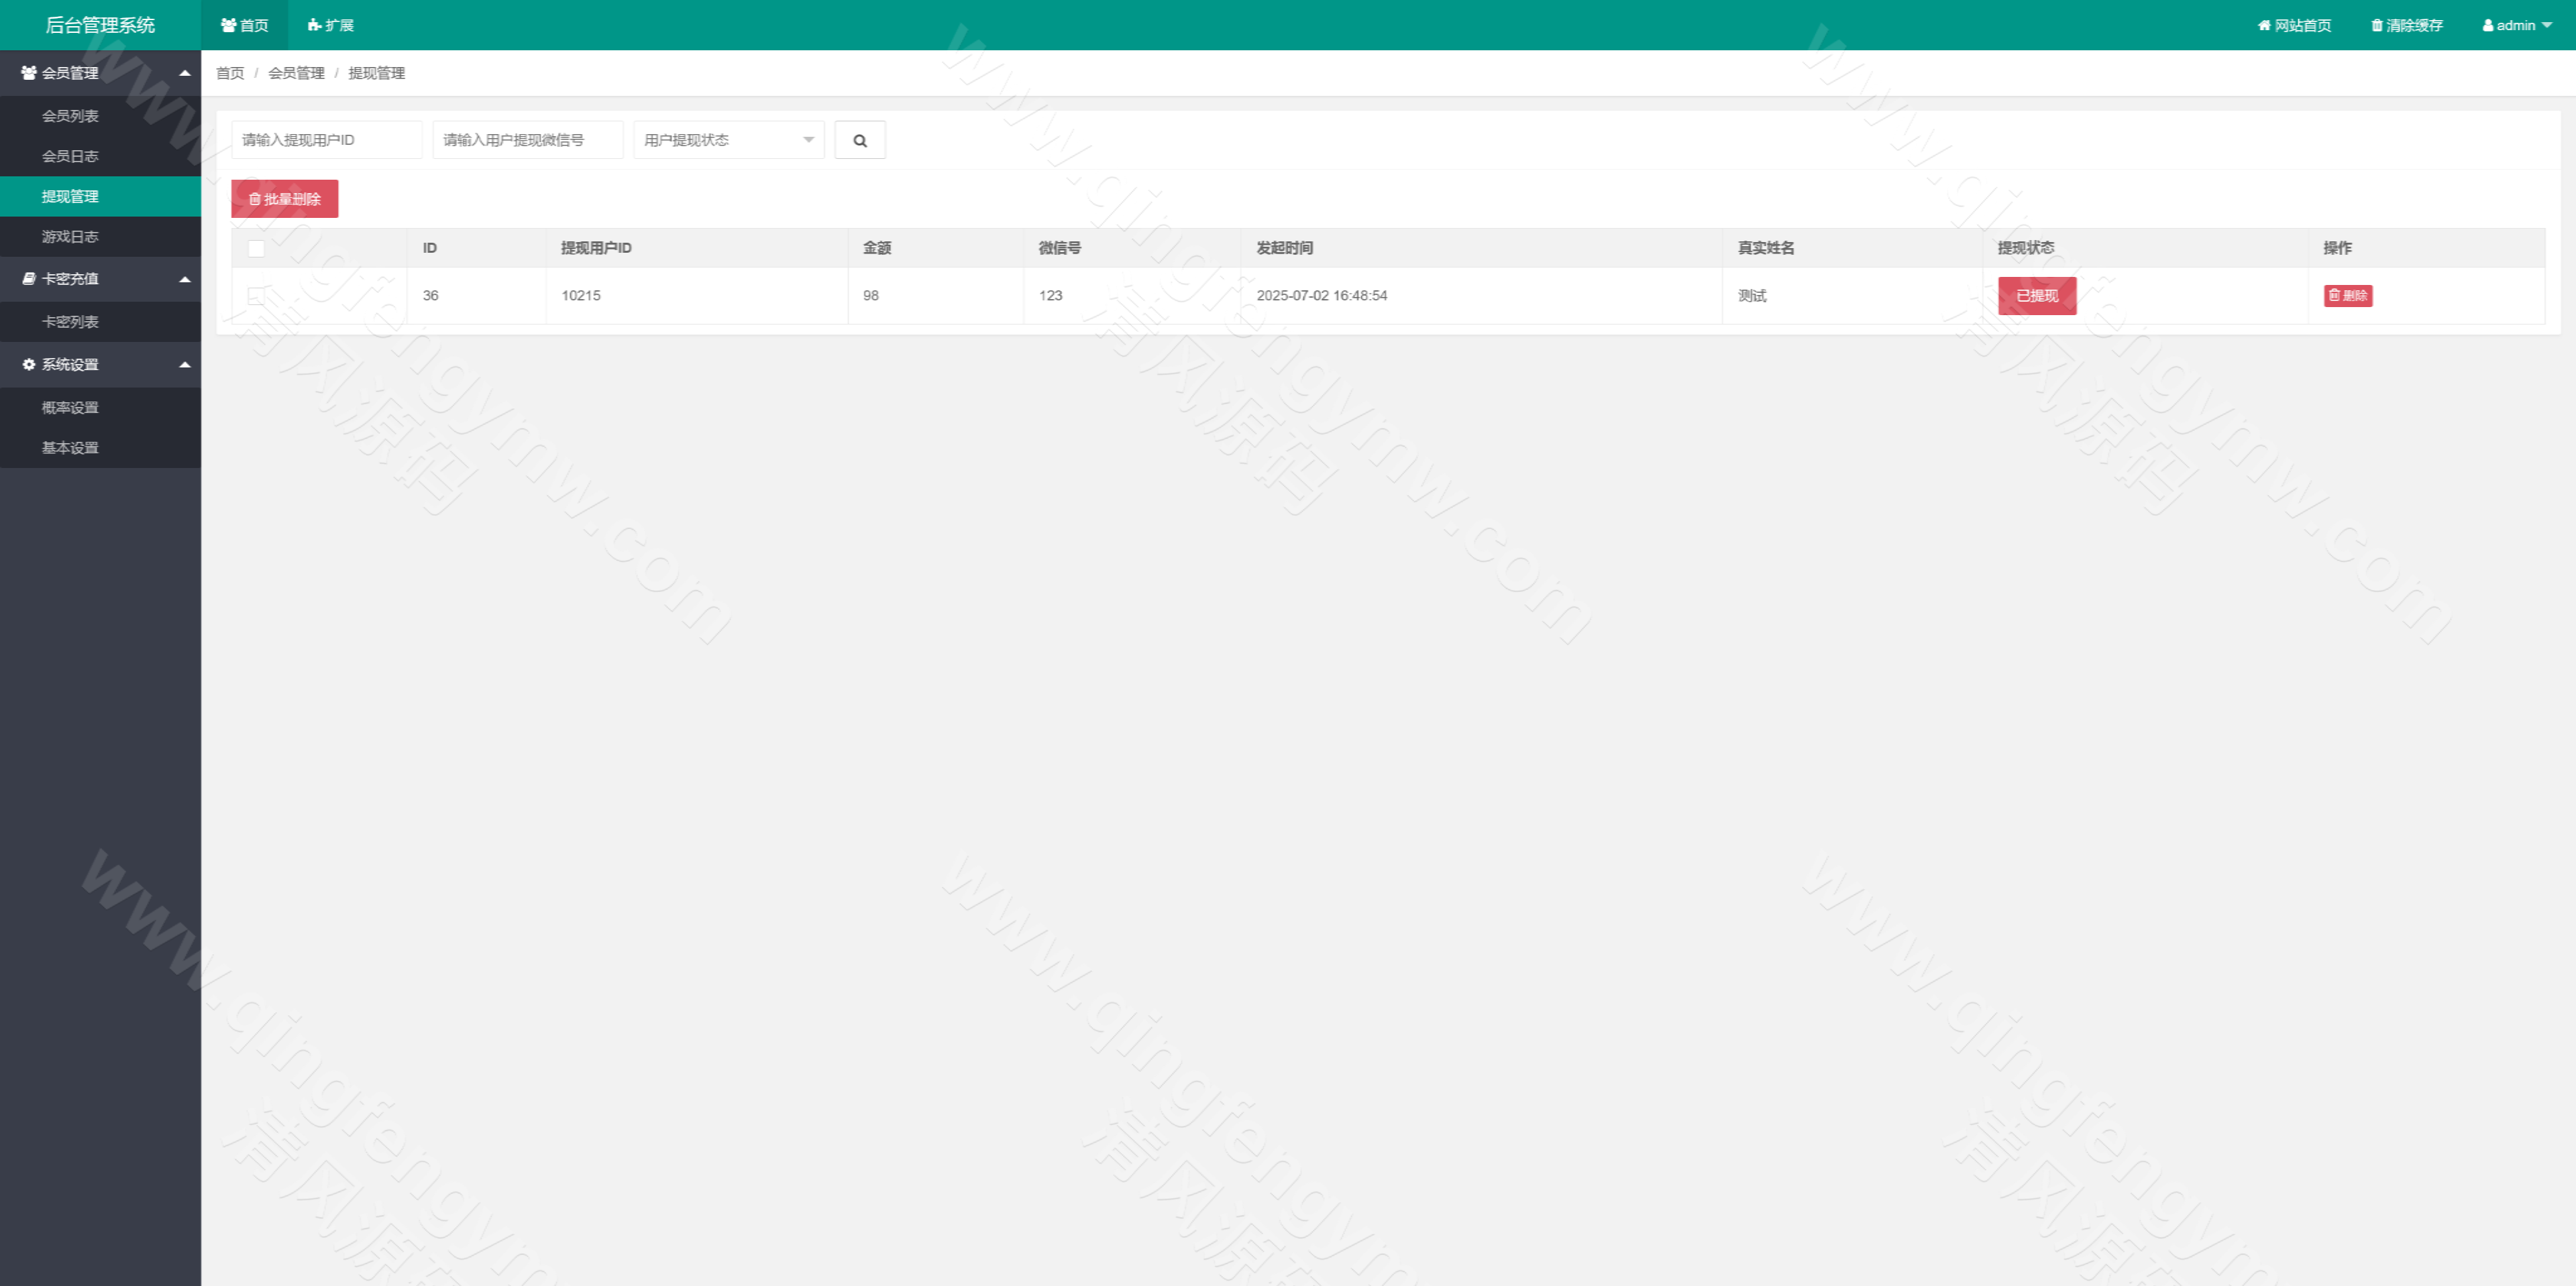Click the user icon before admin
This screenshot has height=1286, width=2576.
tap(2488, 25)
